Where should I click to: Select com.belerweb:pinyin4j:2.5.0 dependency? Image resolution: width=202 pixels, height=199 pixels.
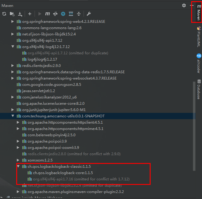click(51, 135)
